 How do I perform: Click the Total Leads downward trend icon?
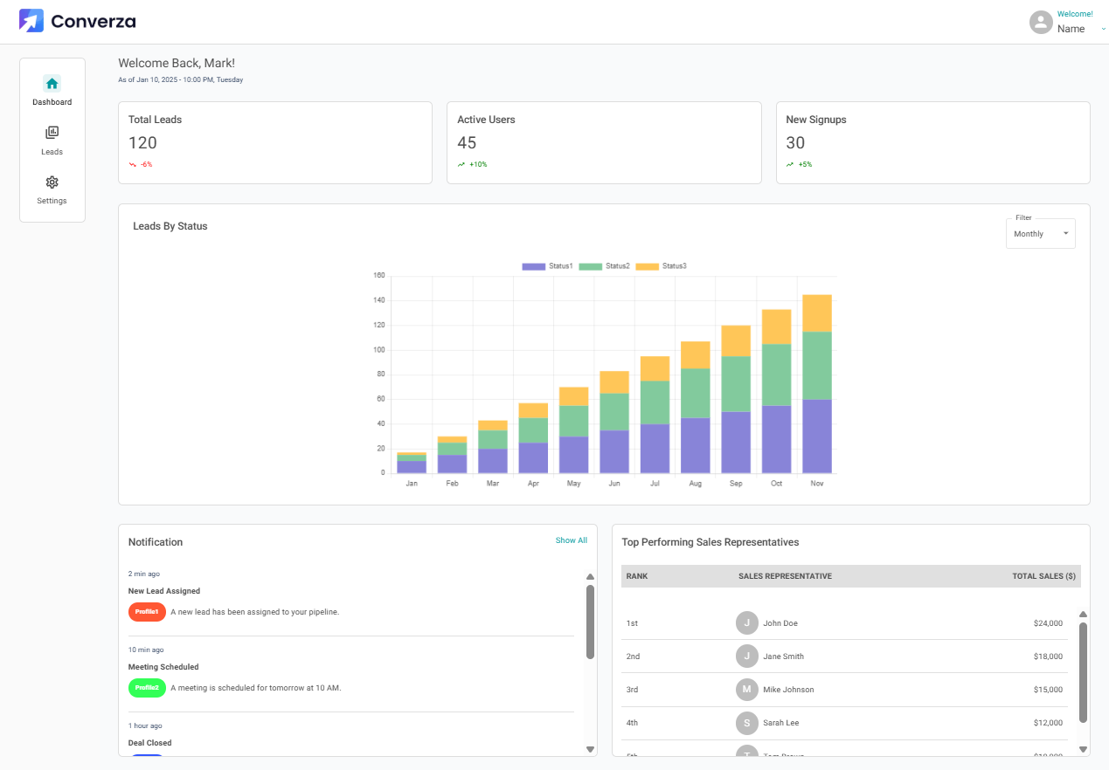point(133,164)
